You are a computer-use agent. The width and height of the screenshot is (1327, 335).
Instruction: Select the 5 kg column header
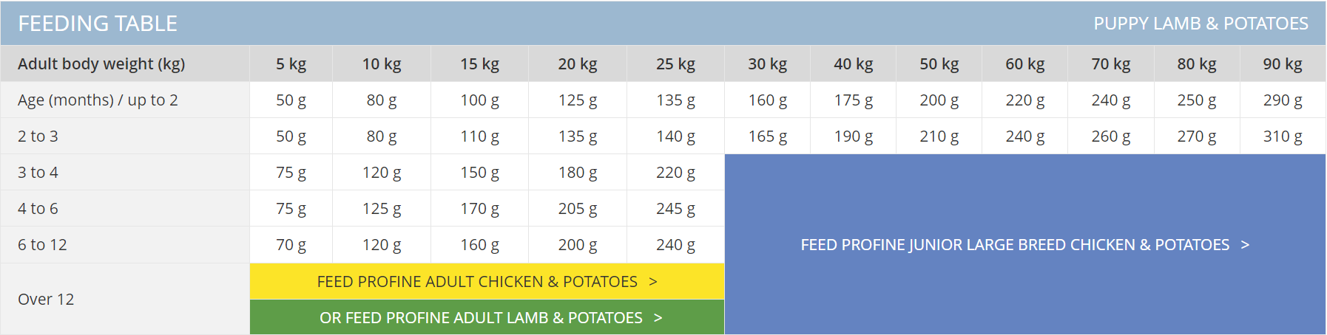click(291, 64)
